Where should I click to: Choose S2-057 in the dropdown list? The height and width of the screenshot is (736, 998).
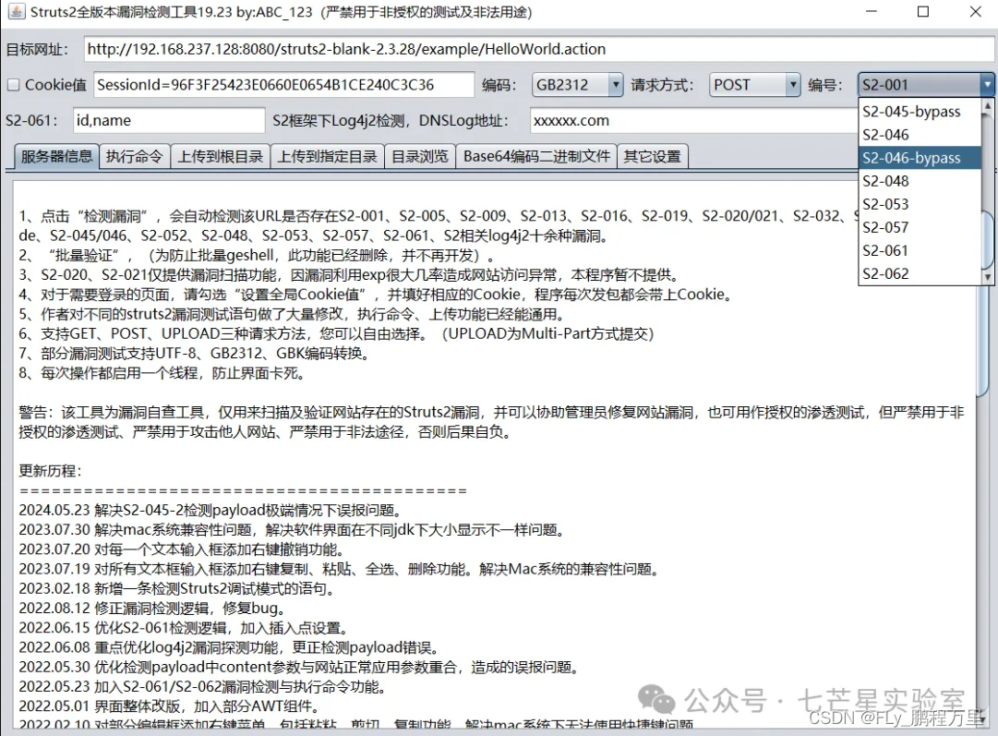point(920,227)
